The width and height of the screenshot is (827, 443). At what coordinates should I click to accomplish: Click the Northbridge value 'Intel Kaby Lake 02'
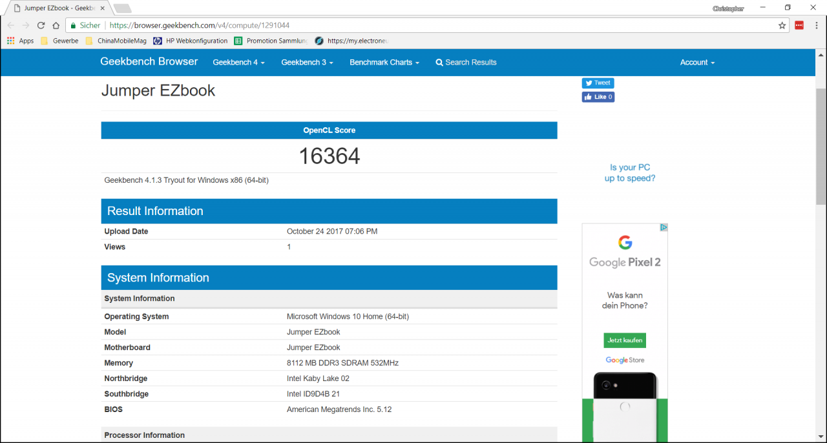click(x=318, y=378)
